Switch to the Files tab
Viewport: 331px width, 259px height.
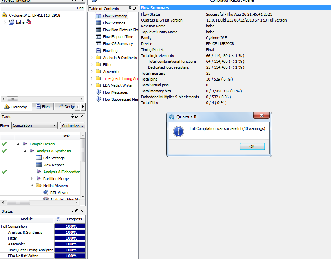pos(43,107)
